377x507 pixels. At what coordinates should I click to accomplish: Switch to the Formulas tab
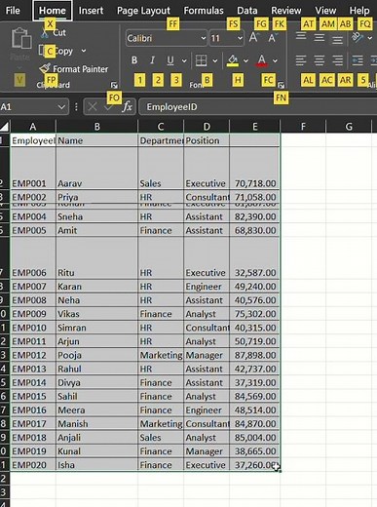(204, 11)
